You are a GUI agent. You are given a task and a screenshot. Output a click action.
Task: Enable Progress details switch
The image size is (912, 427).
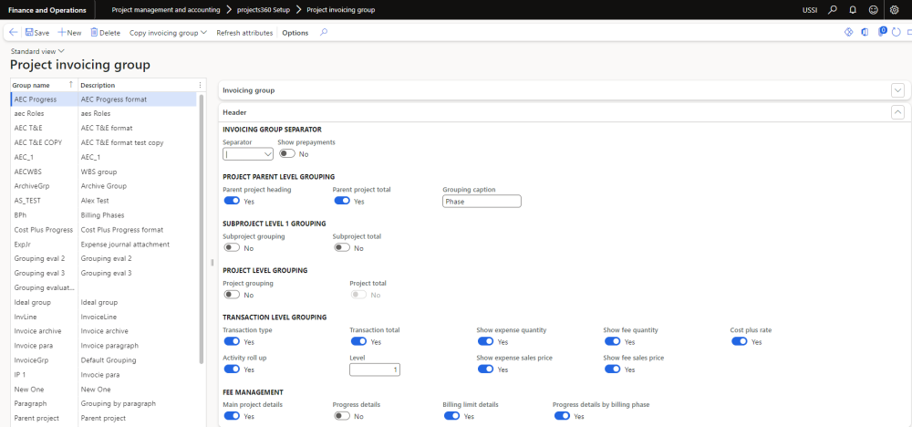tap(342, 416)
